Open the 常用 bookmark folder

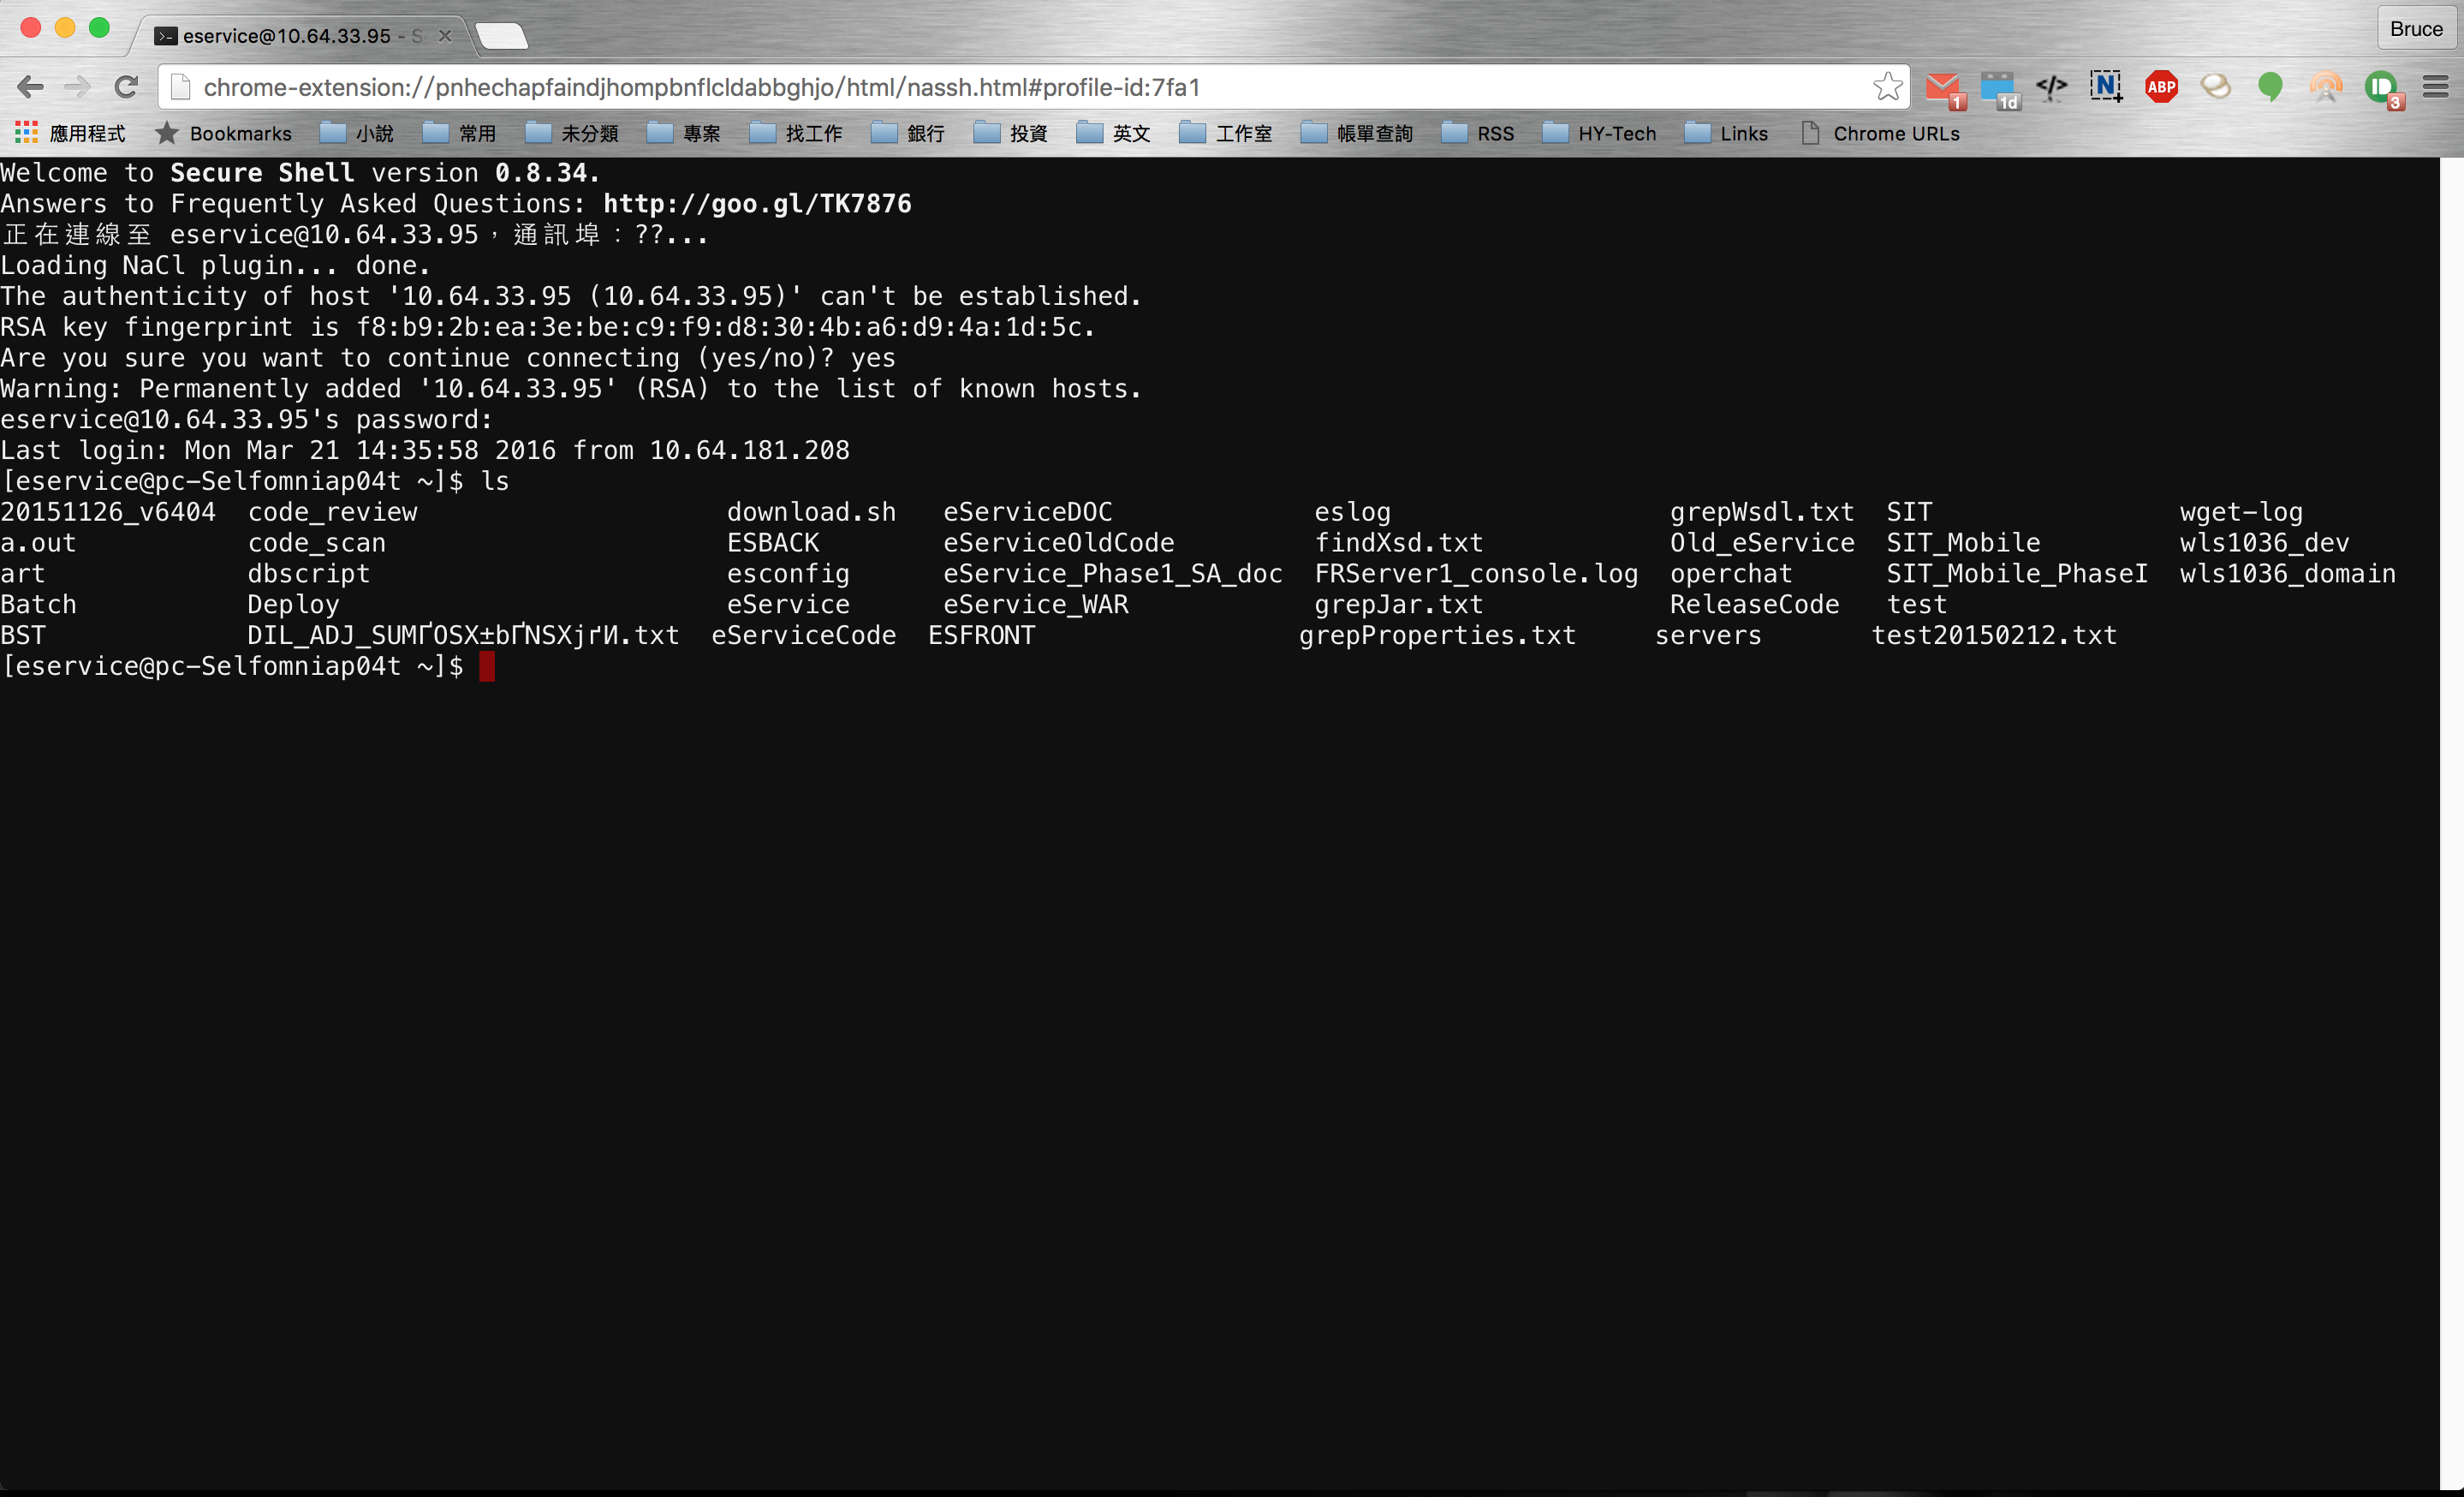click(x=460, y=133)
